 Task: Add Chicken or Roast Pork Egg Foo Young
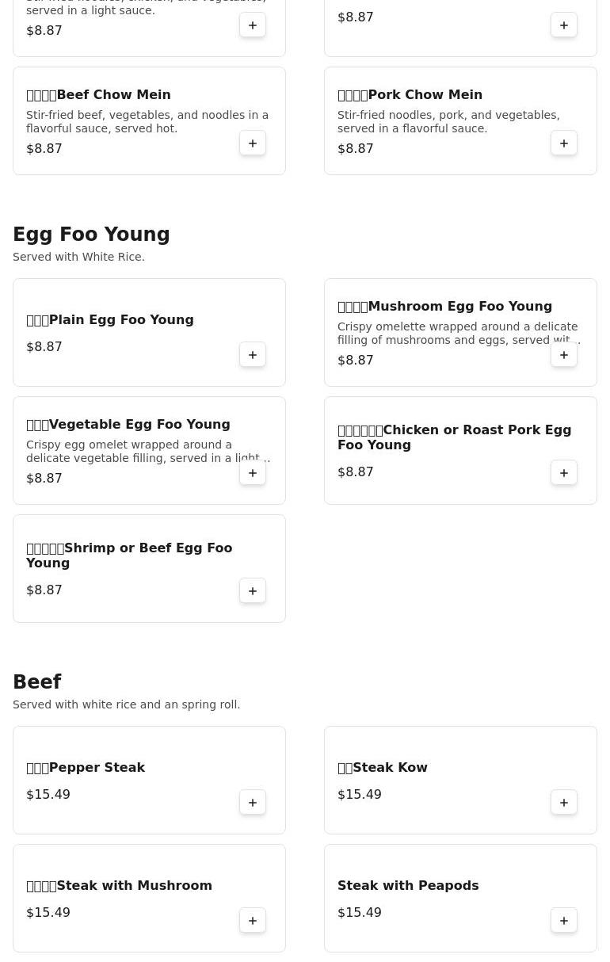pyautogui.click(x=564, y=473)
